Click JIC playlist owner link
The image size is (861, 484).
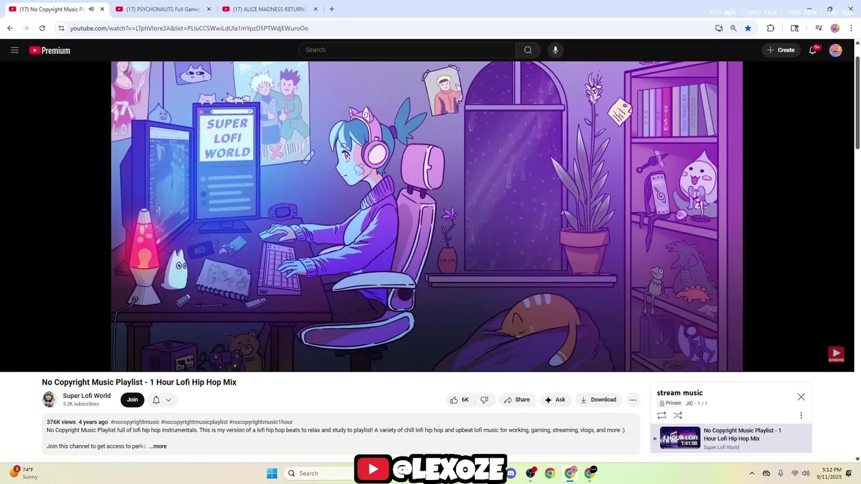689,403
